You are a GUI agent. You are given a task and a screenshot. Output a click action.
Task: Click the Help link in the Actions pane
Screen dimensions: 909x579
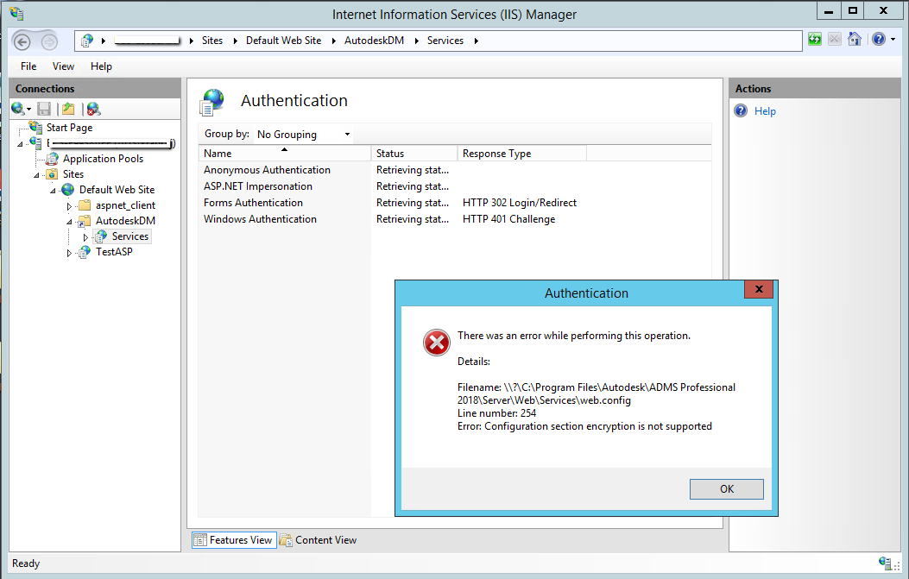(x=765, y=111)
